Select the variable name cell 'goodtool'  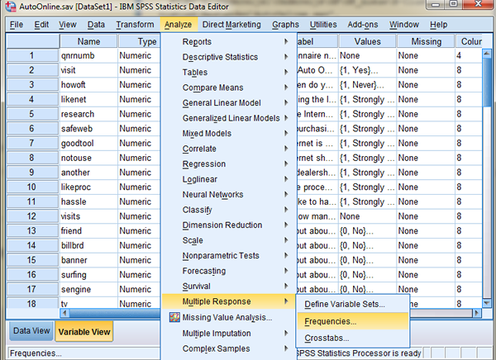tap(88, 143)
